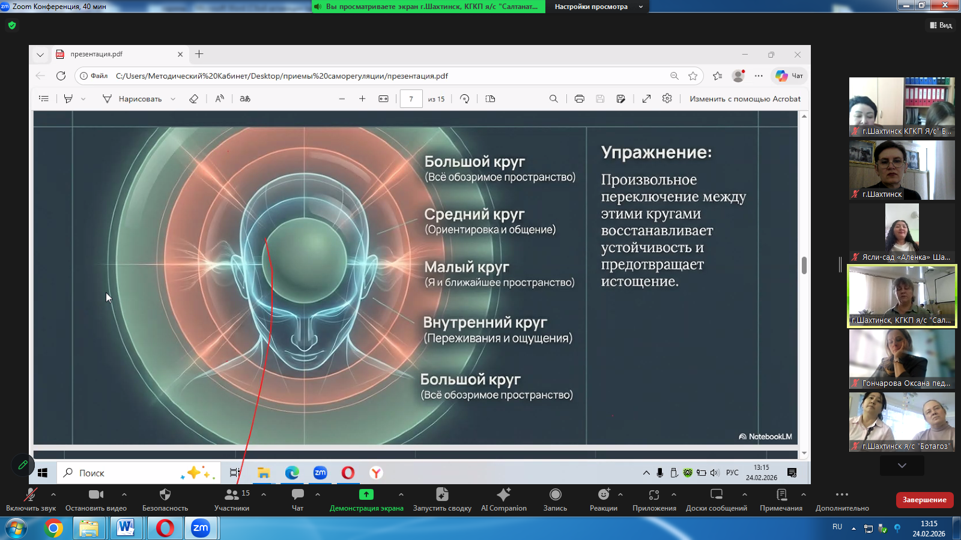Open the AI Companion panel

click(x=503, y=495)
